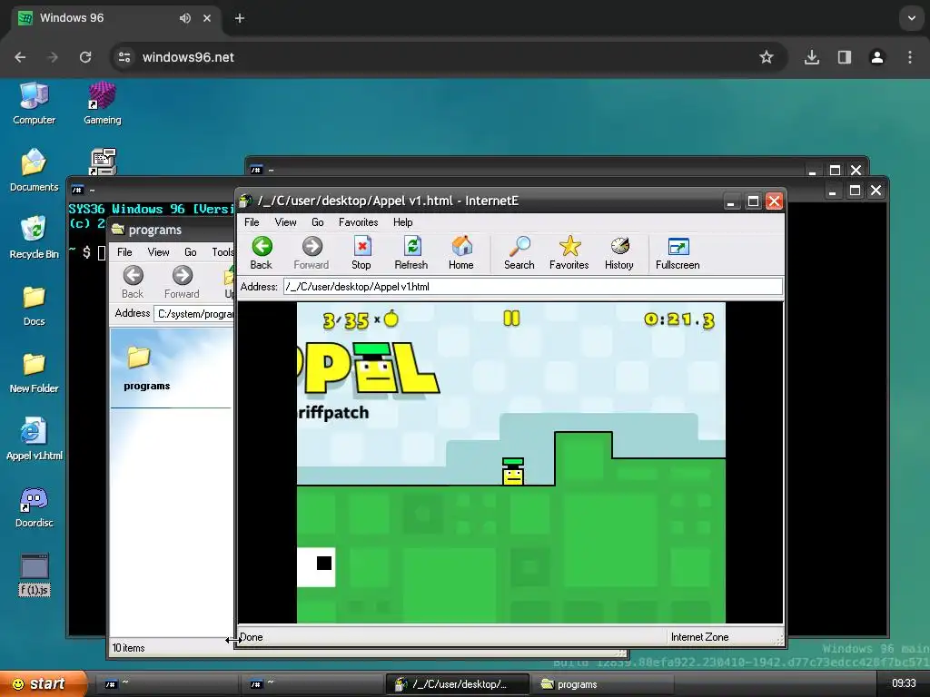View site information icon in address bar

124,57
